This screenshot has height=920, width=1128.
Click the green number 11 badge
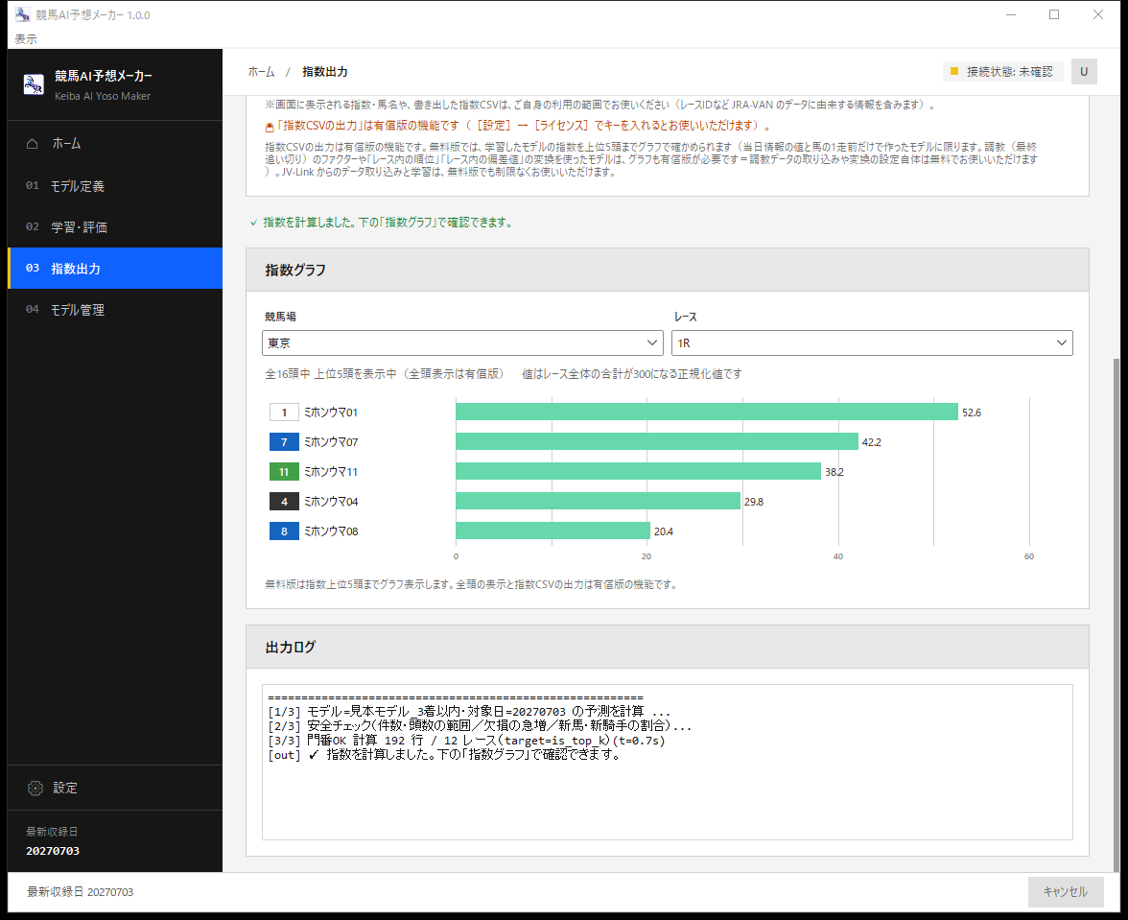tap(284, 472)
